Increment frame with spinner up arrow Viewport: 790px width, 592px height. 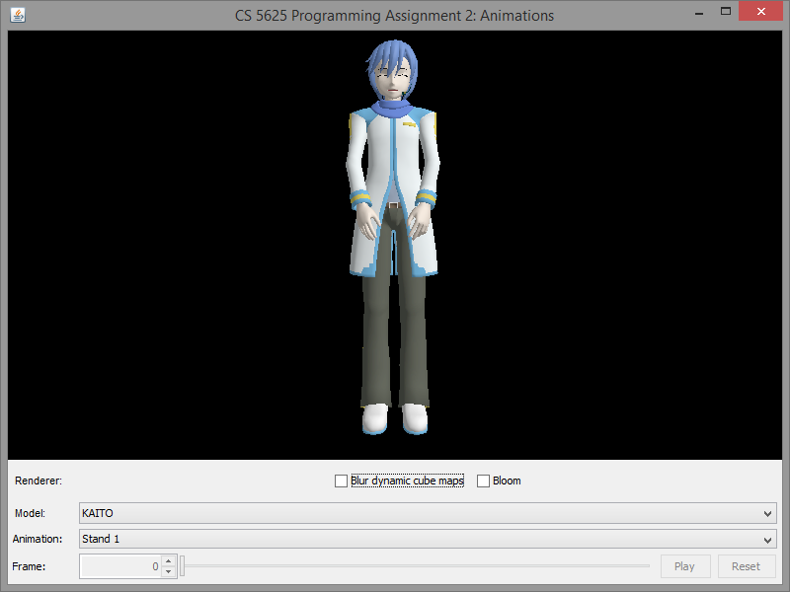168,561
